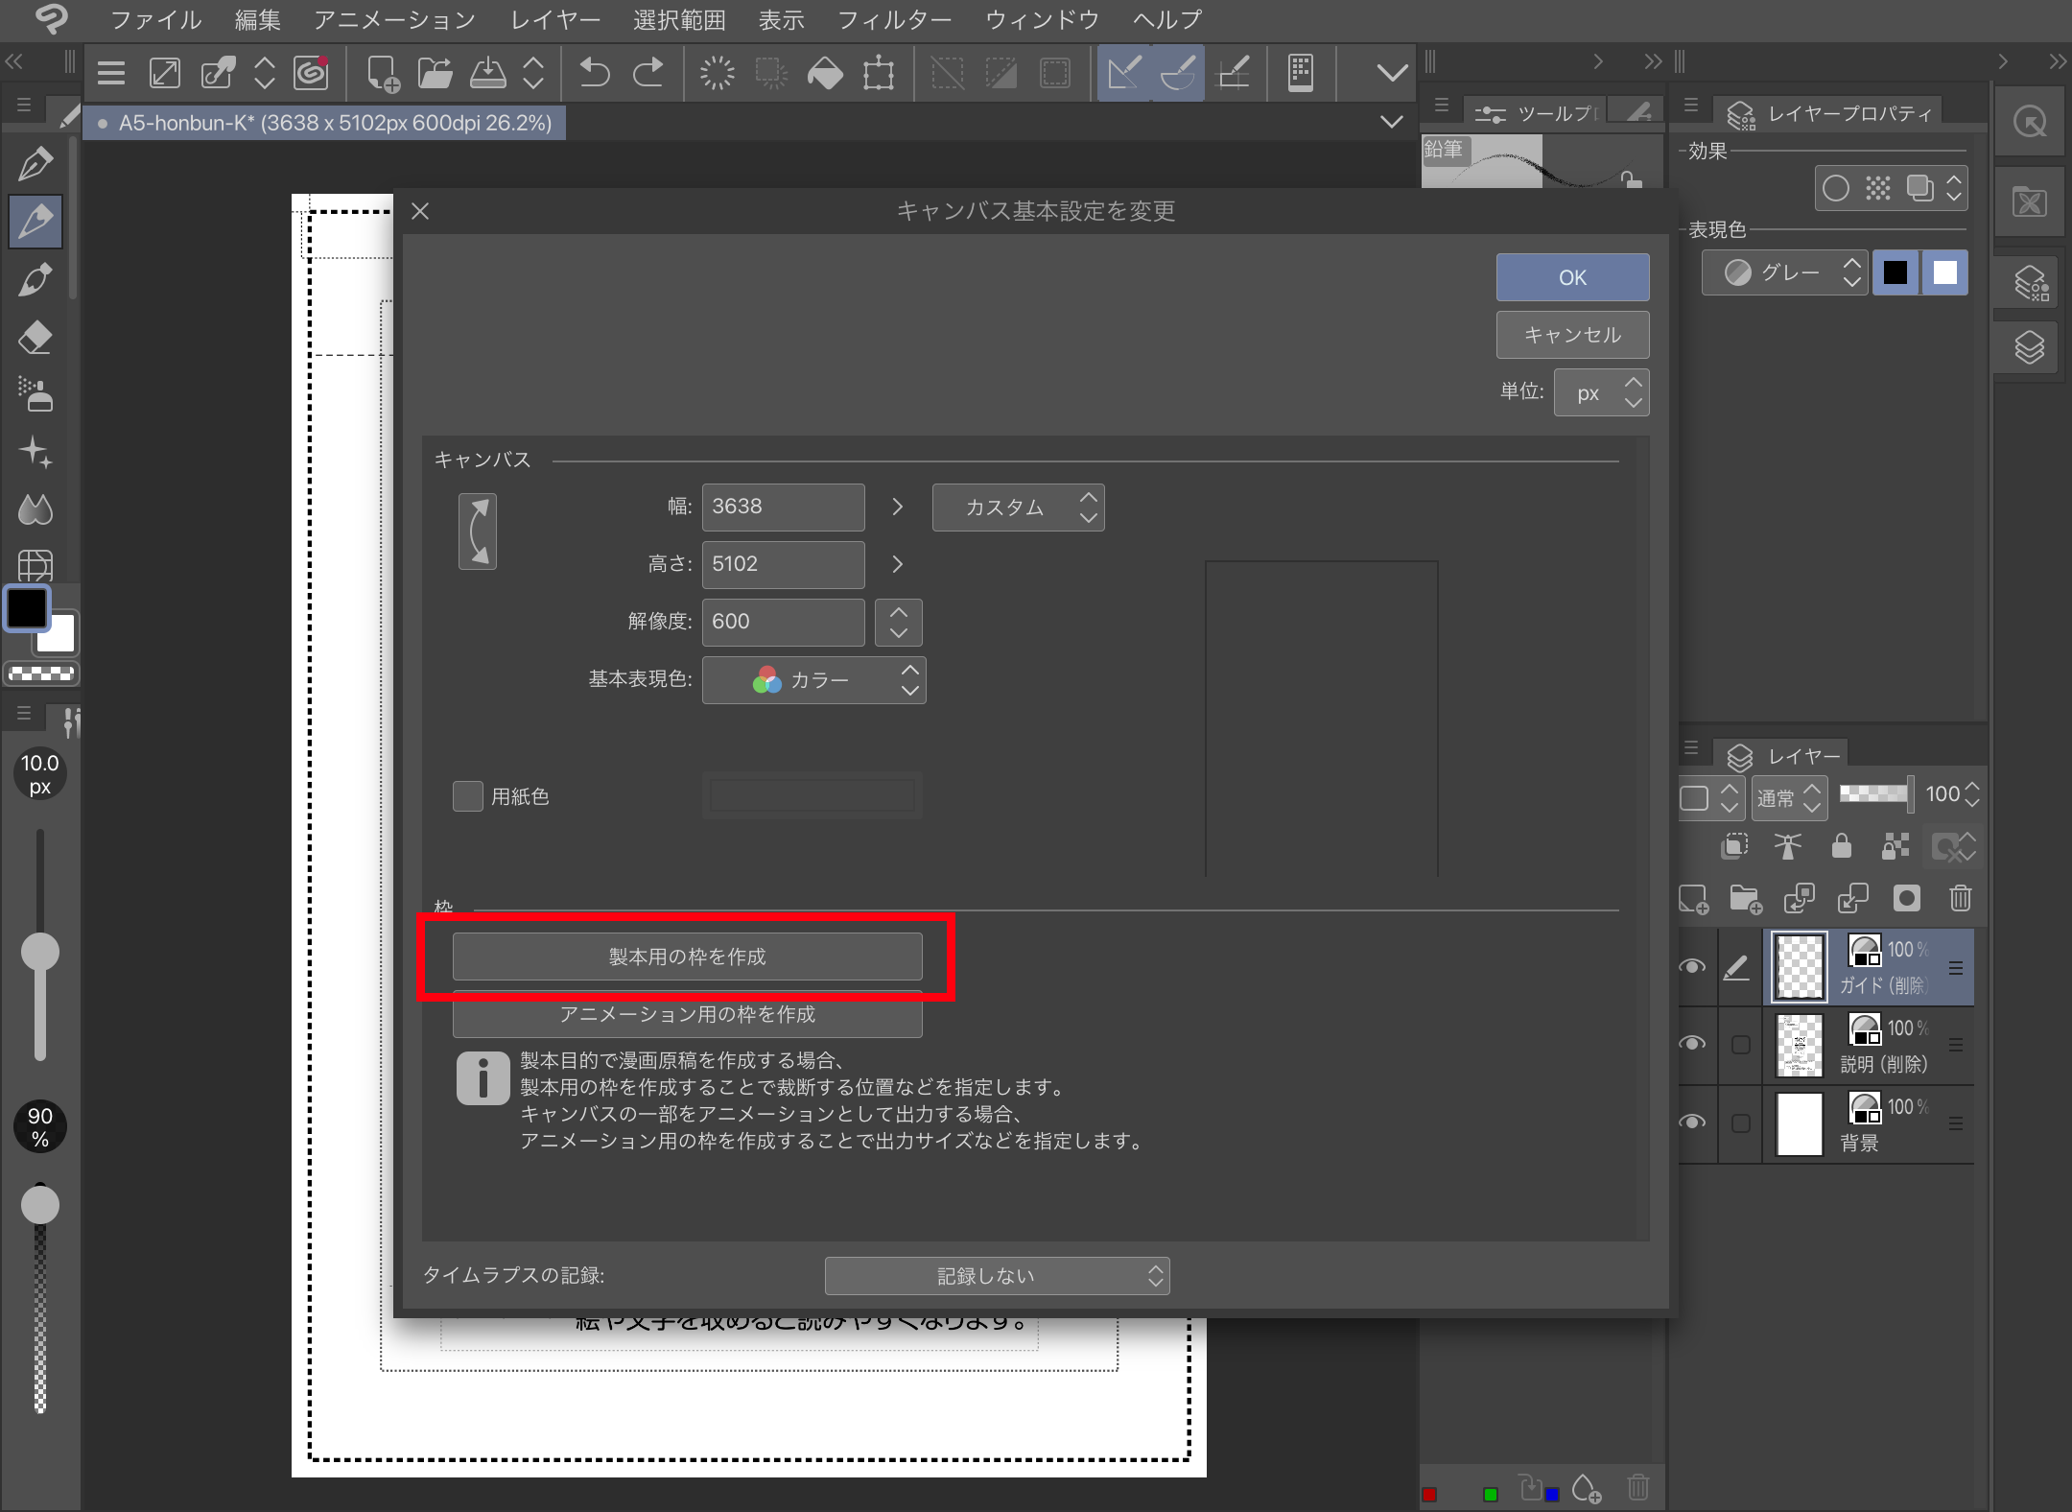Expand width options arrow beside 3638
The image size is (2072, 1512).
coord(897,507)
